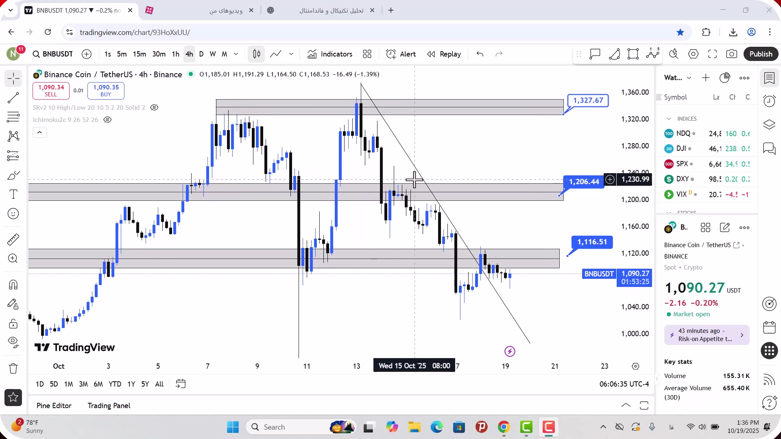The height and width of the screenshot is (439, 781).
Task: Open chart settings hexagon icon
Action: point(694,54)
